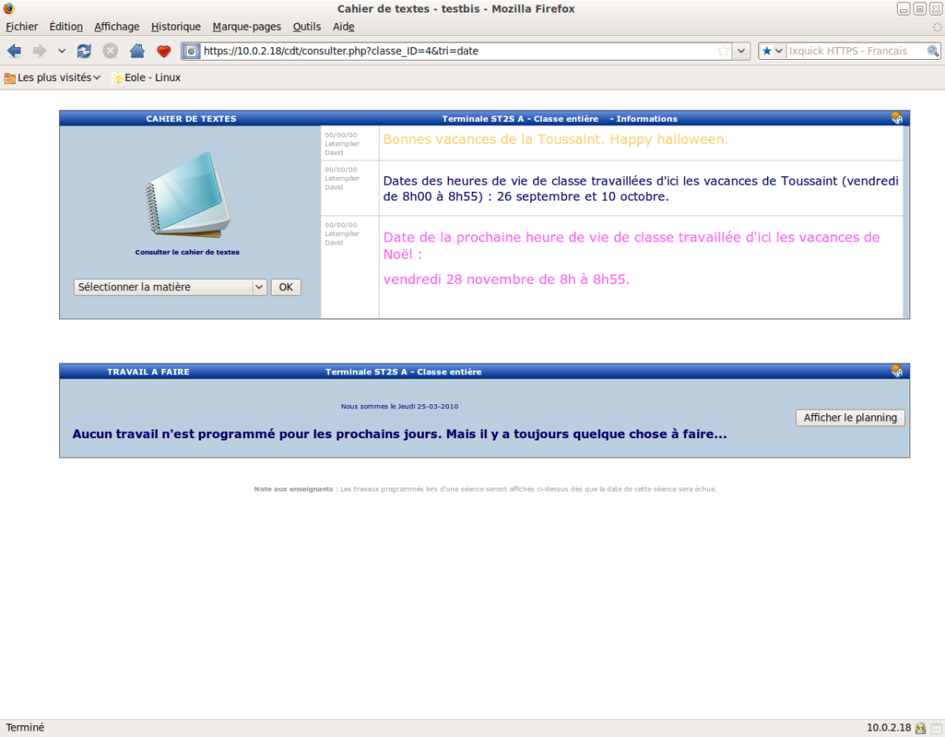Image resolution: width=945 pixels, height=737 pixels.
Task: Click the grey forward arrow
Action: pos(39,51)
